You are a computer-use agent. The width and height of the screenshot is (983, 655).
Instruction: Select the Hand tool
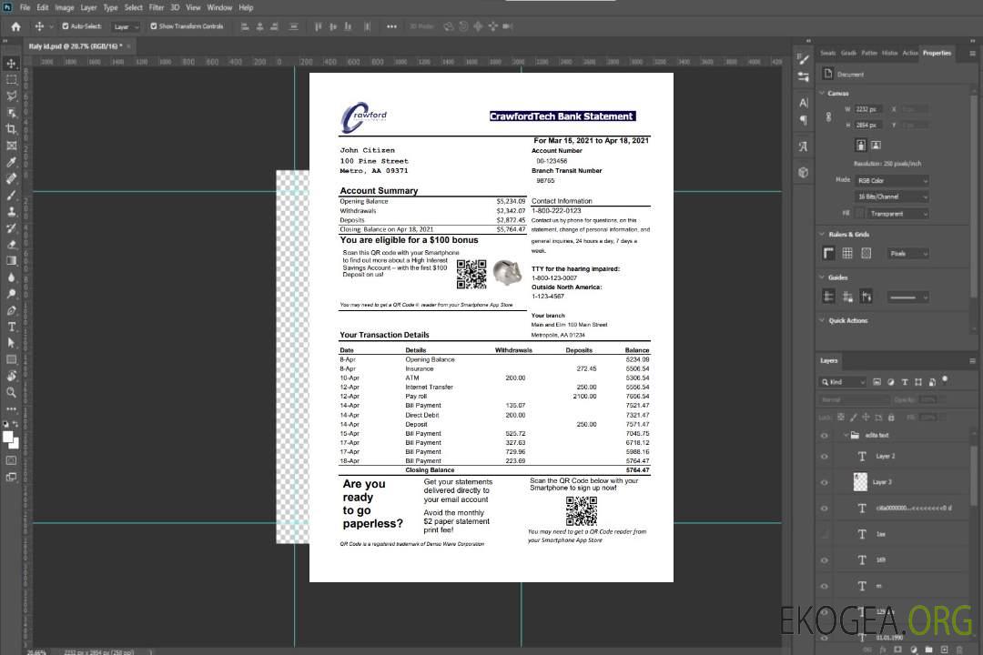point(11,376)
